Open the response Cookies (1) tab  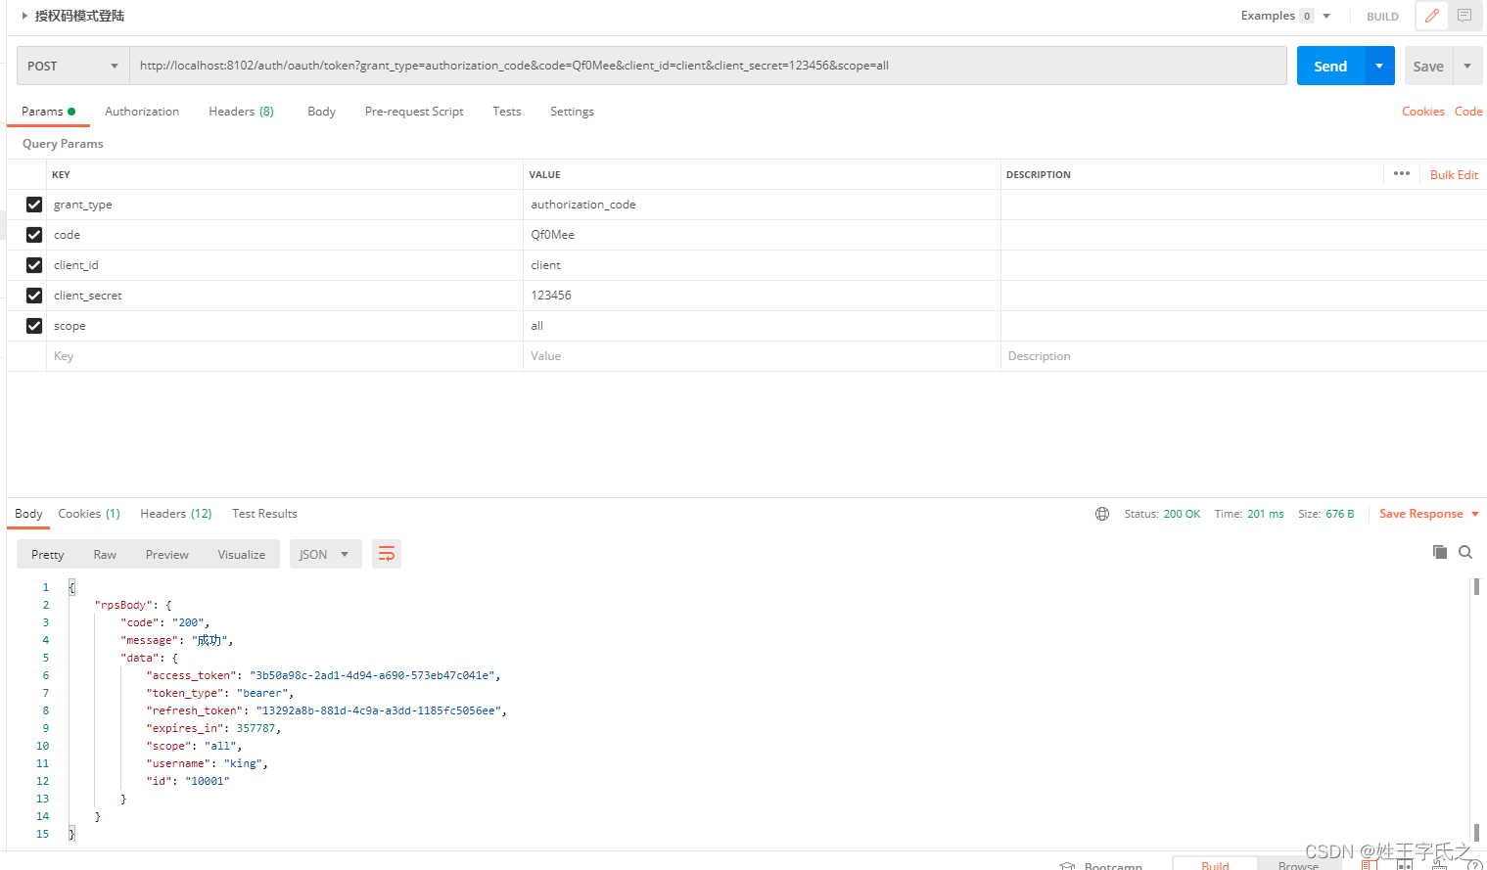click(x=89, y=514)
